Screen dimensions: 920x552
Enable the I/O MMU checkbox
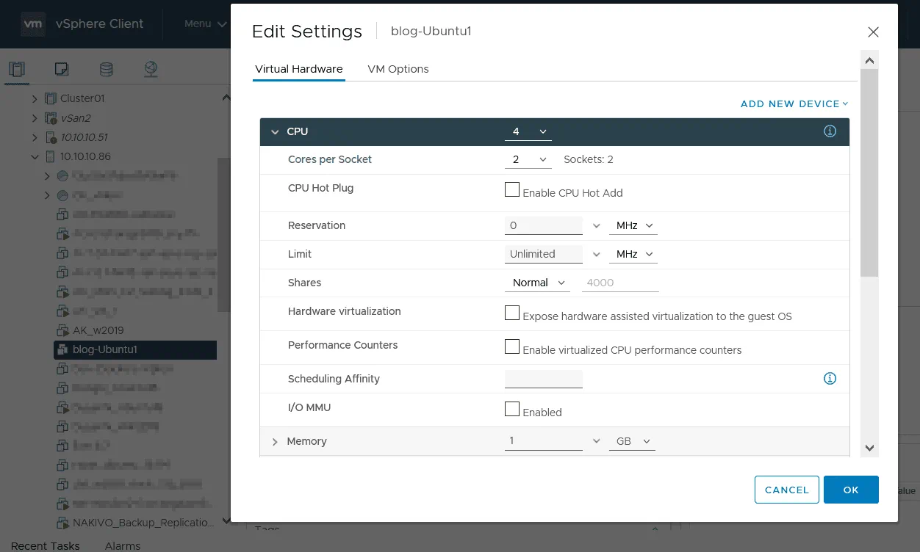[512, 408]
